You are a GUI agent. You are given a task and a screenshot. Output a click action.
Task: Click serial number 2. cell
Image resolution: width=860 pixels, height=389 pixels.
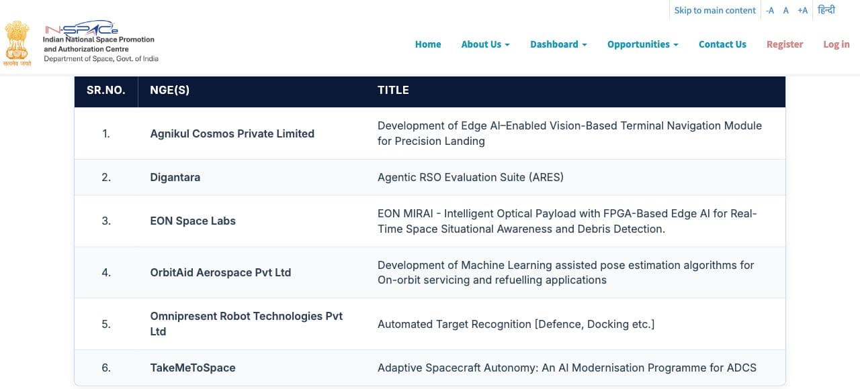tap(106, 177)
